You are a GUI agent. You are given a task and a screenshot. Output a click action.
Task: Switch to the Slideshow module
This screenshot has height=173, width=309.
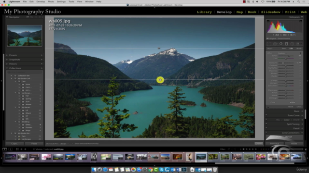click(270, 12)
